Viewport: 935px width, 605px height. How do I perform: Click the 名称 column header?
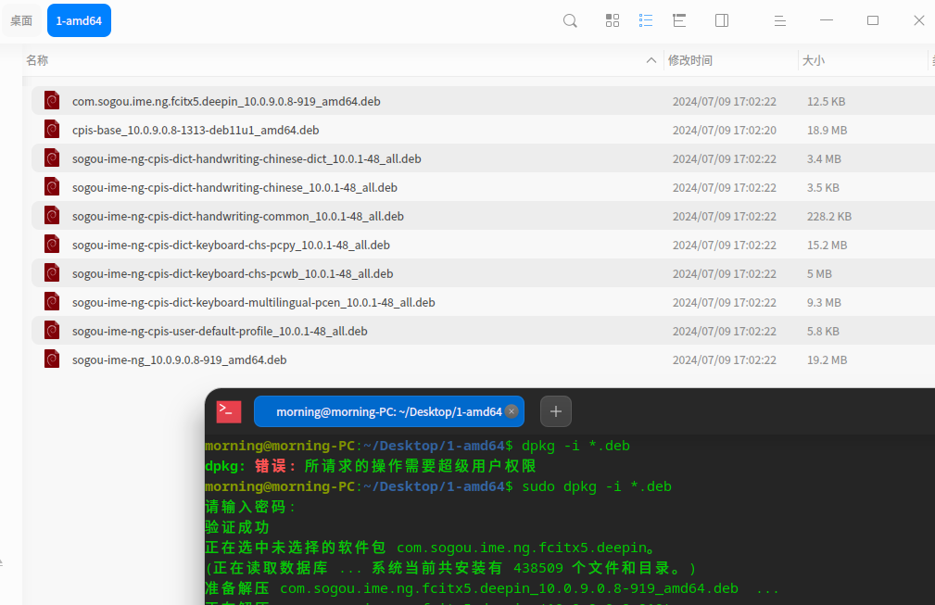click(x=37, y=60)
